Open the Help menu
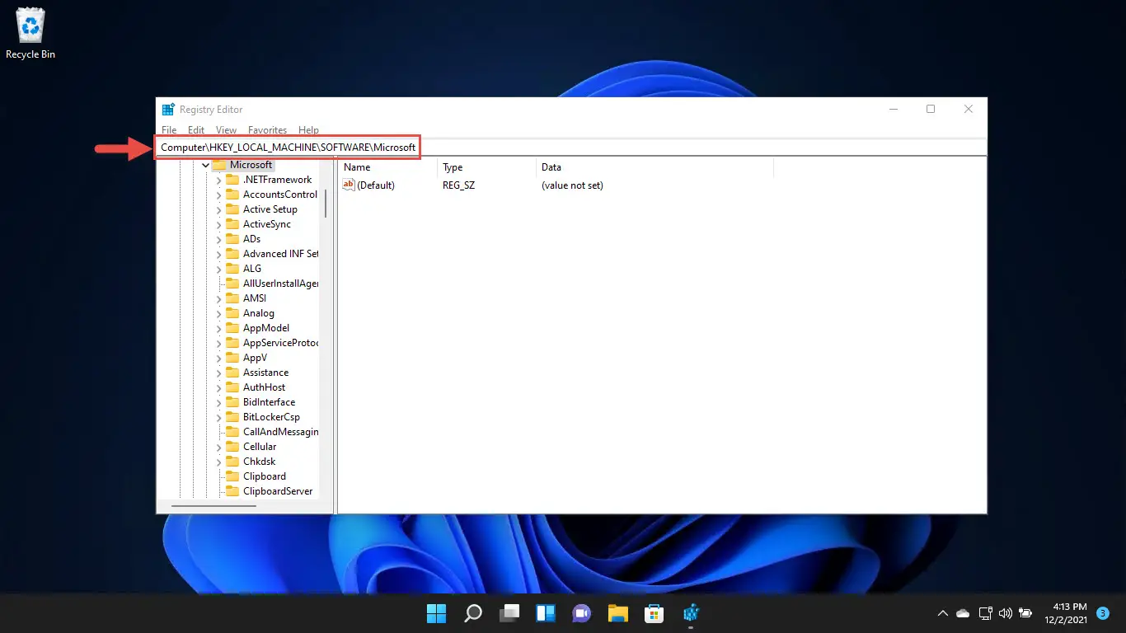This screenshot has height=633, width=1126. tap(308, 130)
